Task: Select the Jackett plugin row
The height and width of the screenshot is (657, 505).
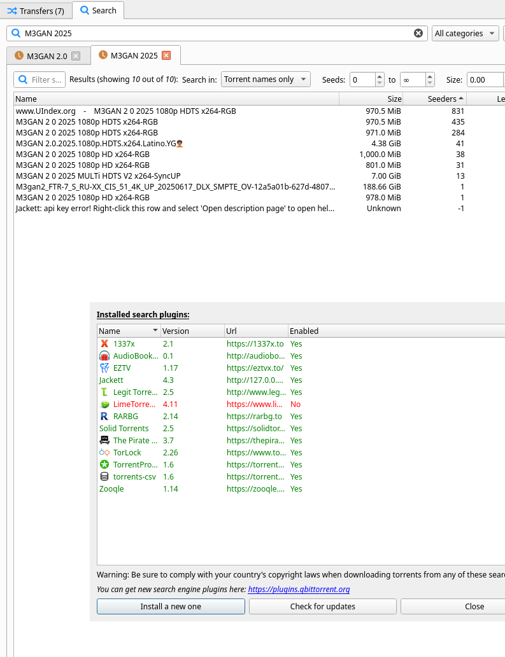Action: pos(301,380)
